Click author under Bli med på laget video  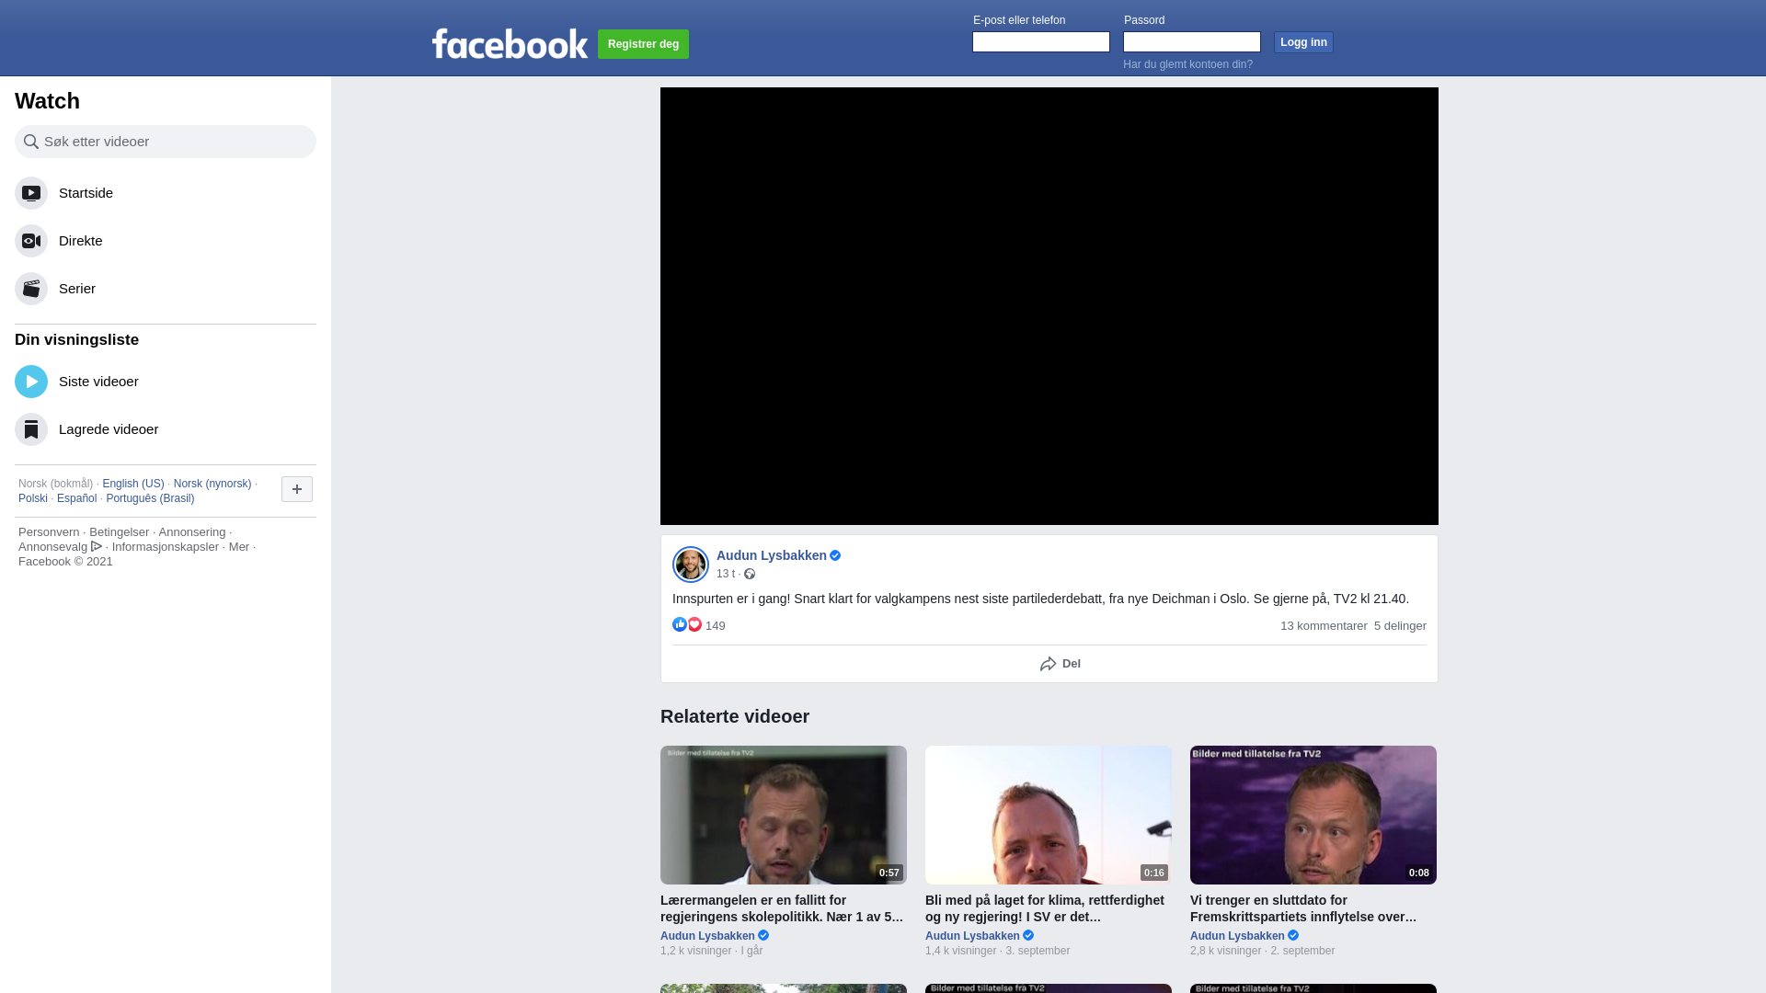tap(972, 936)
